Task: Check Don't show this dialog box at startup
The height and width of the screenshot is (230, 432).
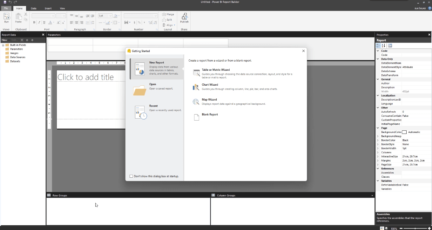Action: 131,176
